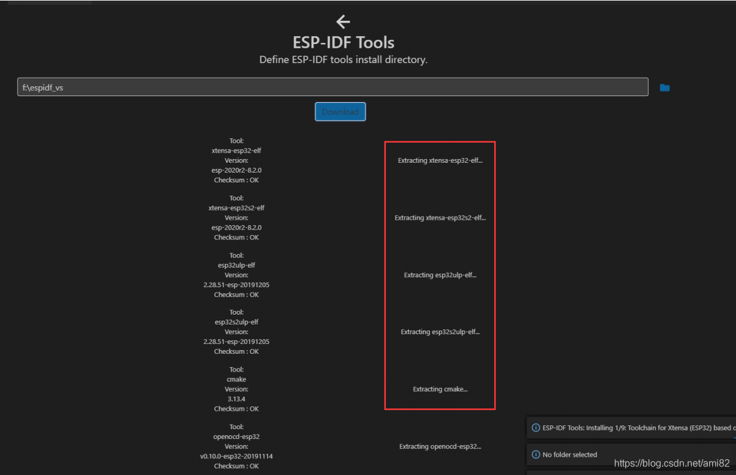Click 'Checksum : OK' under cmake

(236, 409)
